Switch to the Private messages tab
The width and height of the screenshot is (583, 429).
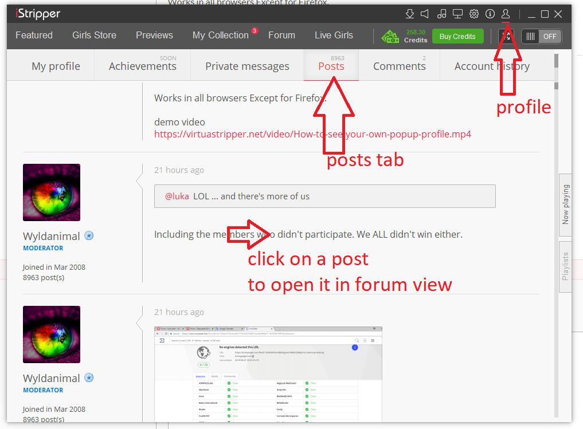pos(247,66)
